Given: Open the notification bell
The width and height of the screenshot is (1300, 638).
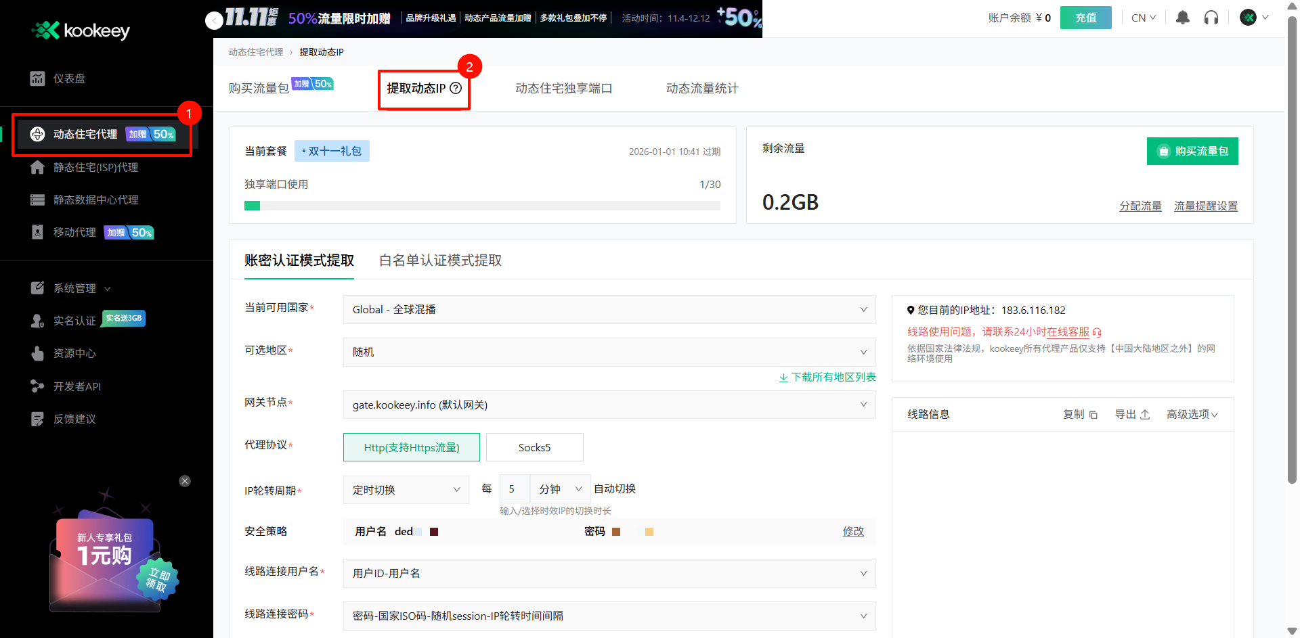Looking at the screenshot, I should click(1182, 18).
